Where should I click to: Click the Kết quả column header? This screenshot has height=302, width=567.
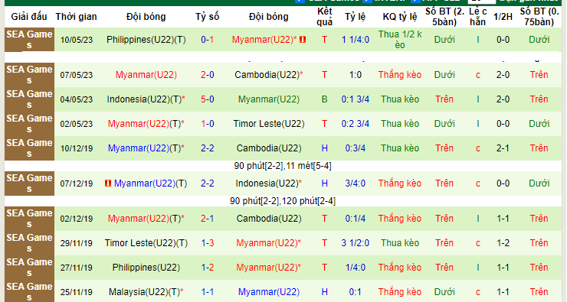click(324, 17)
